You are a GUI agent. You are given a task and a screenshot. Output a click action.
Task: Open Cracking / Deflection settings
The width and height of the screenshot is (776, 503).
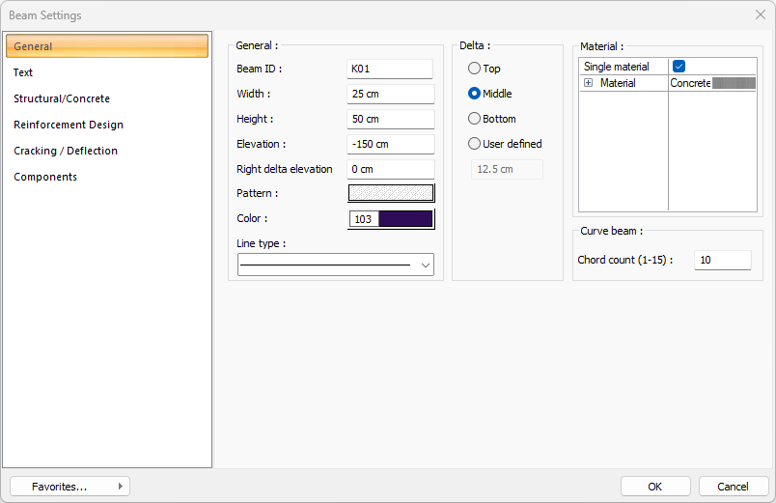tap(66, 151)
